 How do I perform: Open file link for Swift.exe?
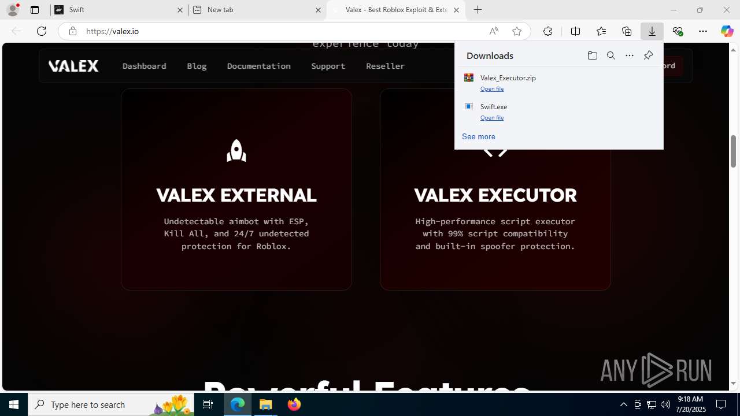tap(492, 118)
